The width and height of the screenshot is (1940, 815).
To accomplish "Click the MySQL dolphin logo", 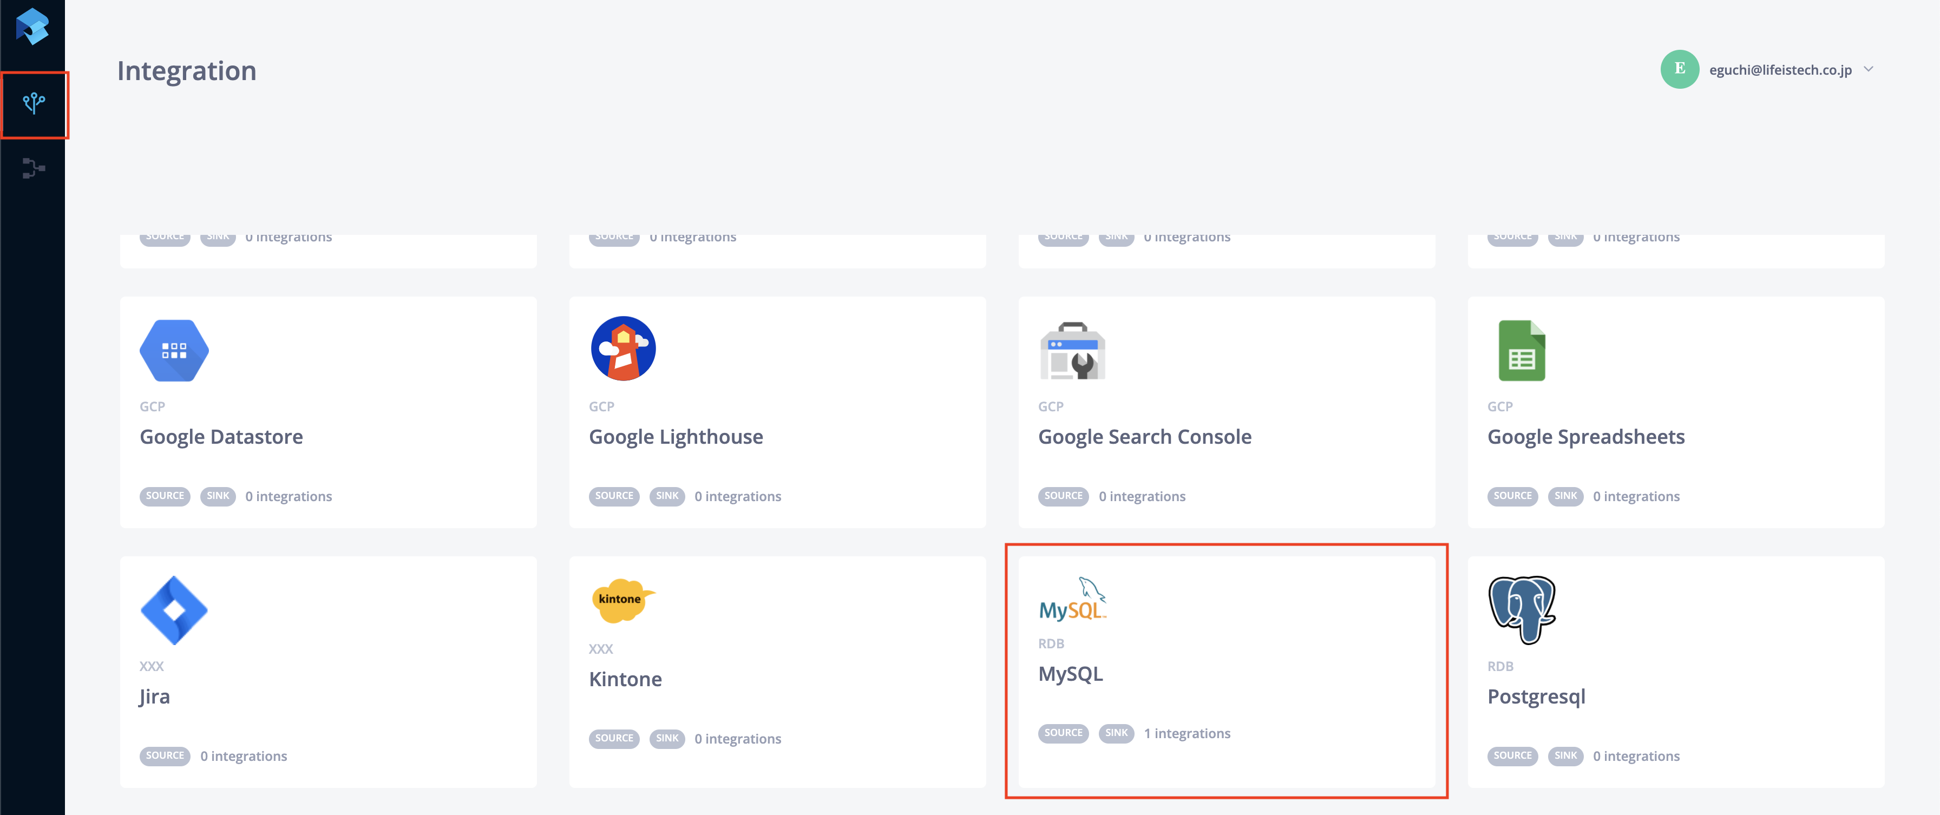I will point(1072,600).
